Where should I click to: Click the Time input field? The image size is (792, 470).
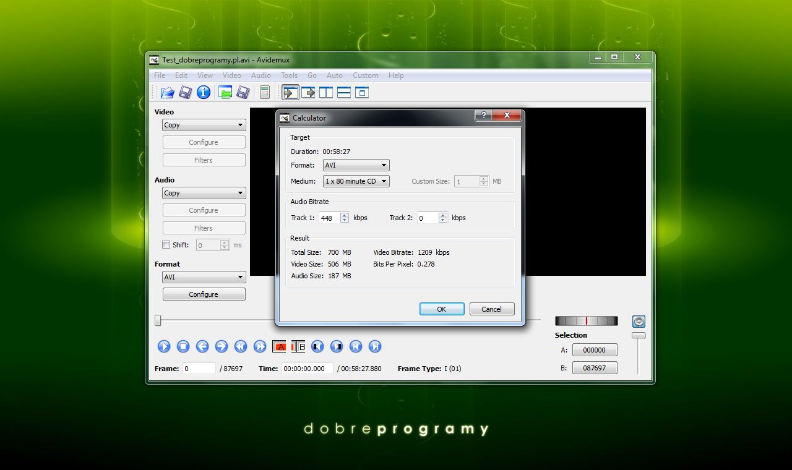coord(308,369)
